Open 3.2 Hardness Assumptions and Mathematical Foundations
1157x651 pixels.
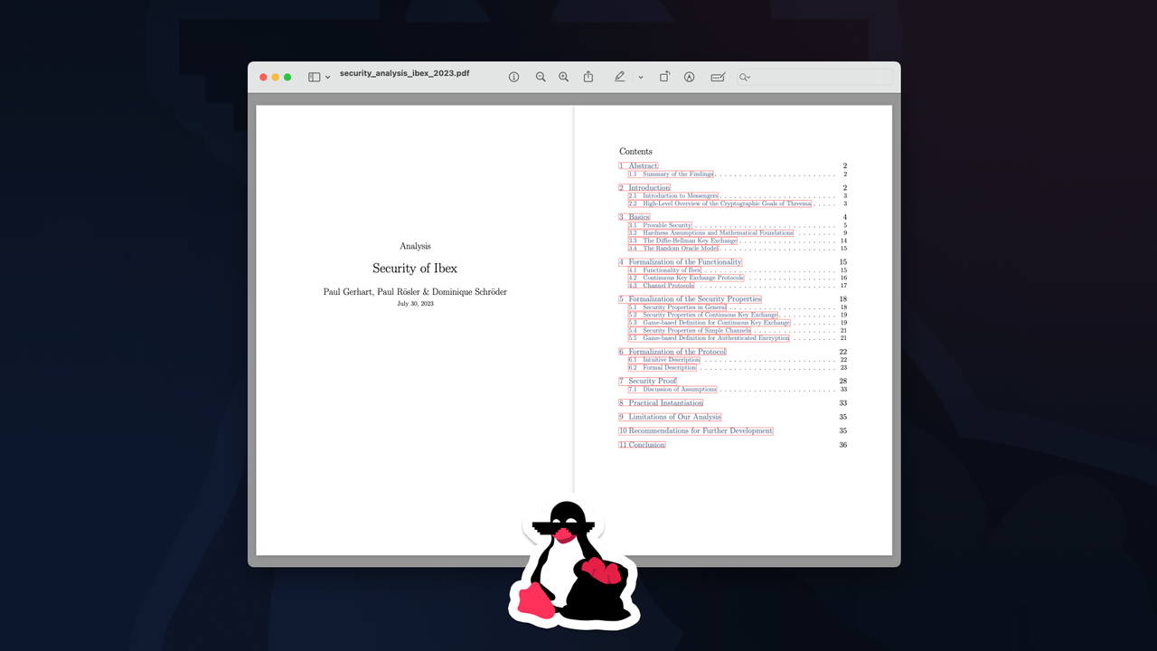pos(711,232)
